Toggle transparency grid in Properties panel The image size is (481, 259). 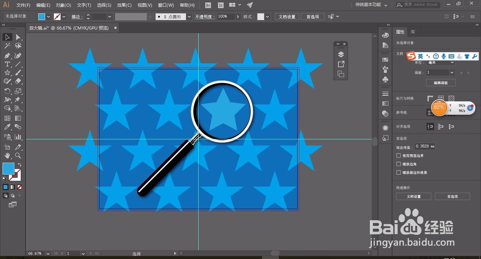(451, 99)
